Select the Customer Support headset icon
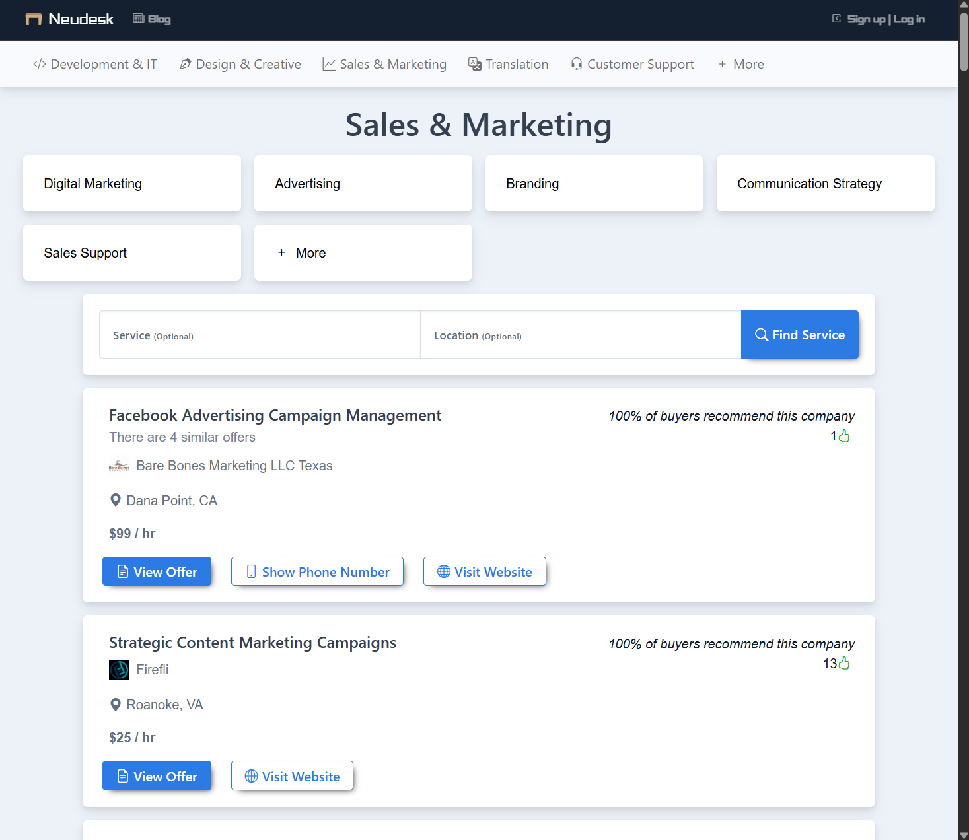The height and width of the screenshot is (840, 969). (x=576, y=63)
